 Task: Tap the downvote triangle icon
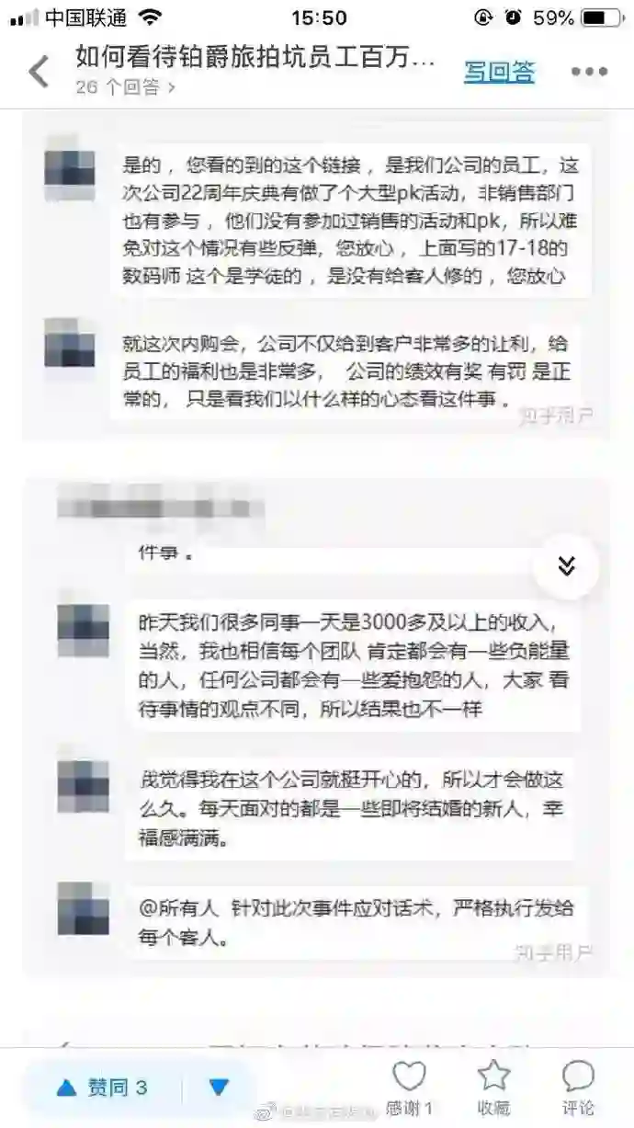coord(218,1088)
